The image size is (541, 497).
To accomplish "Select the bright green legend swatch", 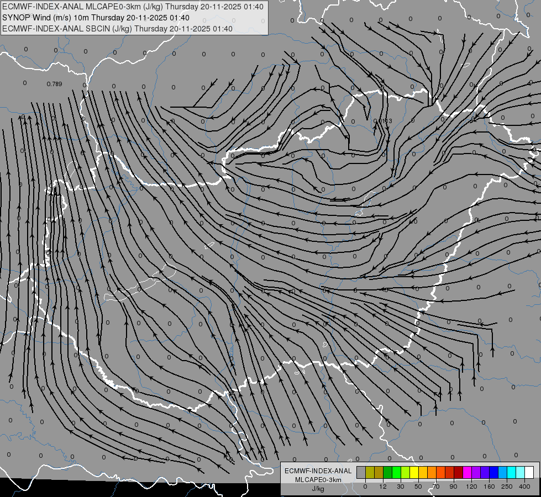I will click(397, 472).
